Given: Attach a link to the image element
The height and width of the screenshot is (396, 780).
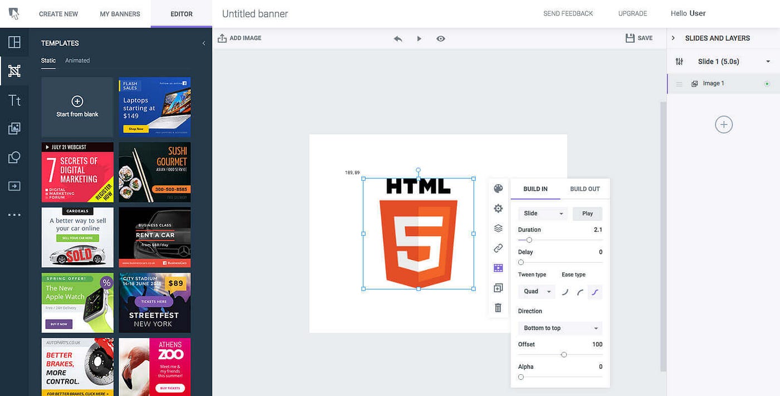Looking at the screenshot, I should [498, 248].
